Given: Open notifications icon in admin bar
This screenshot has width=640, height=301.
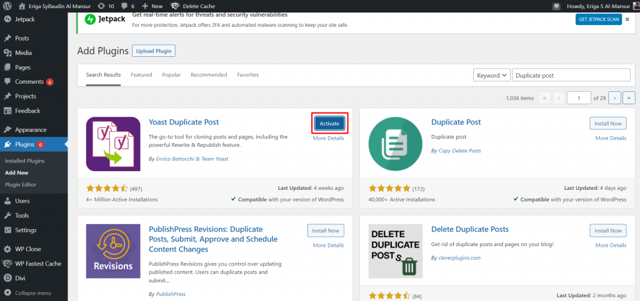Looking at the screenshot, I should 556,6.
